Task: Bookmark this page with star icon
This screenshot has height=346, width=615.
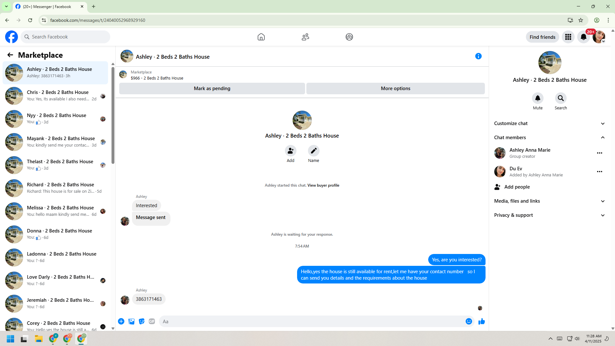Action: point(581,20)
